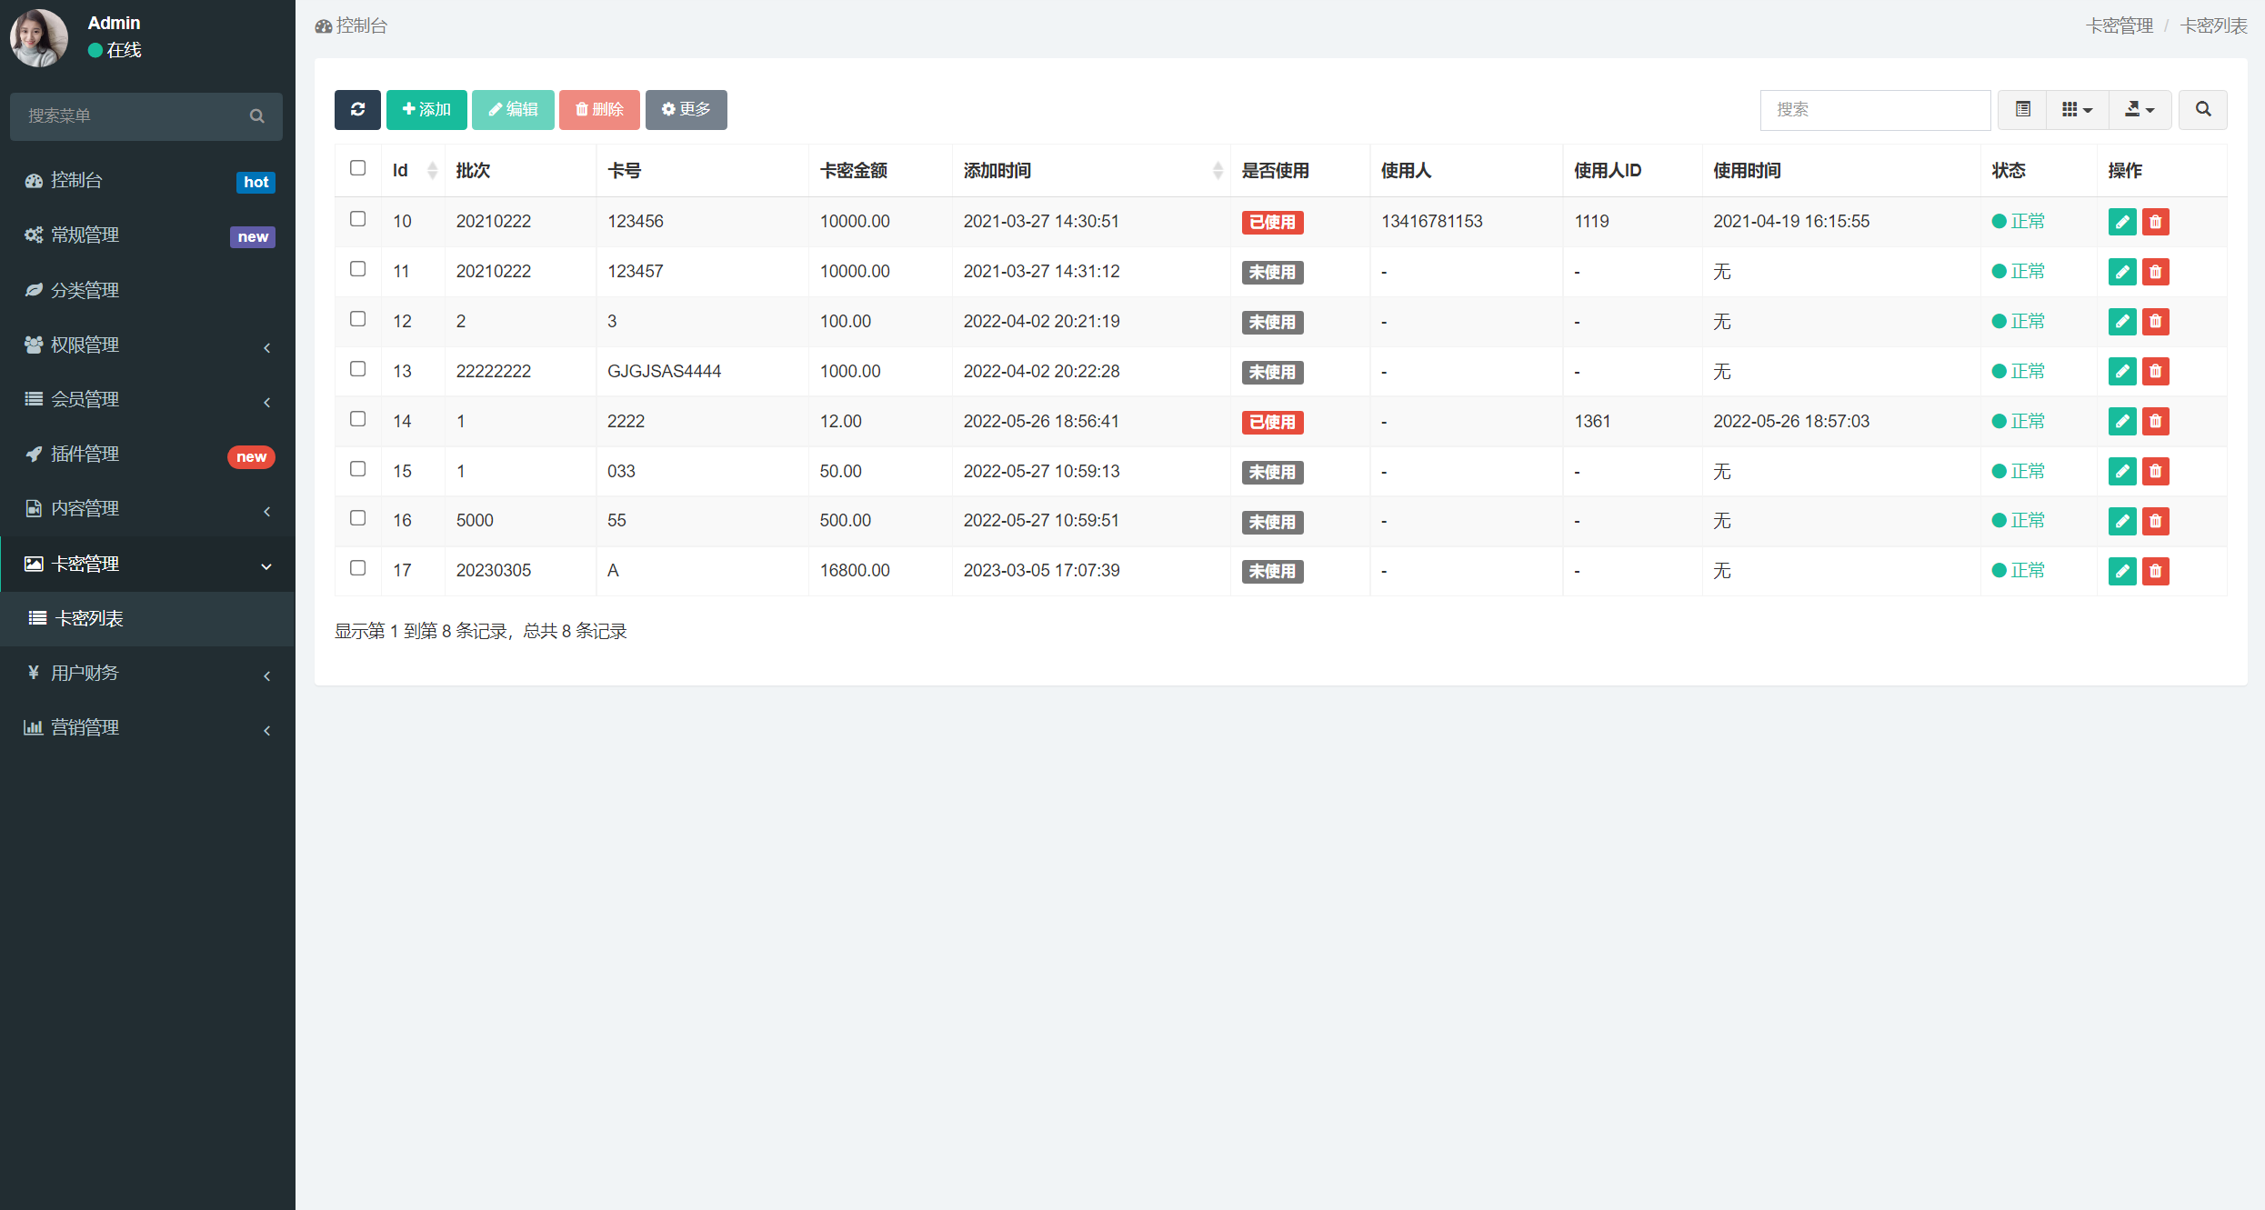Image resolution: width=2265 pixels, height=1210 pixels.
Task: Click the table 搜索 input field
Action: tap(1874, 109)
